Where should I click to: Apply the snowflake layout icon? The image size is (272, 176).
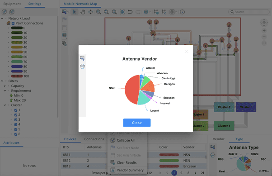click(x=146, y=12)
